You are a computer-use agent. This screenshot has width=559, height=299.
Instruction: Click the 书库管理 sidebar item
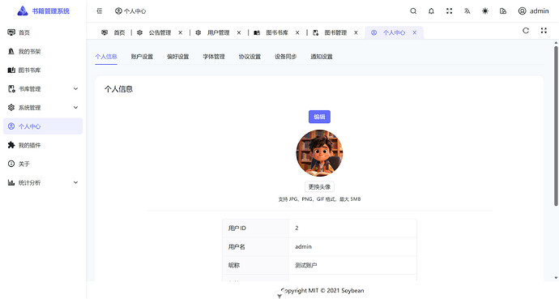[x=43, y=89]
